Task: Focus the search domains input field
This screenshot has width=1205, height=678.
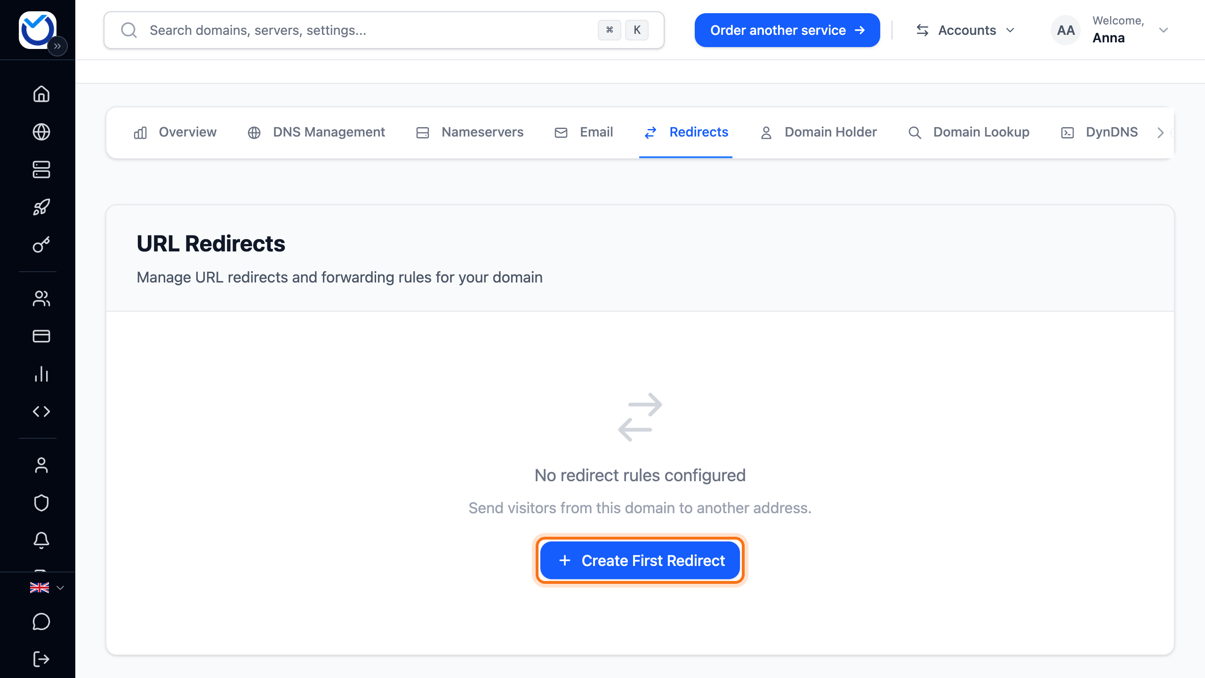Action: pos(384,30)
